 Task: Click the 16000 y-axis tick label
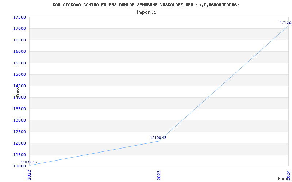click(x=19, y=52)
